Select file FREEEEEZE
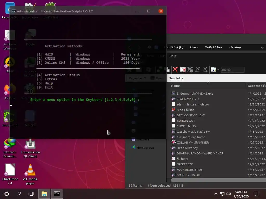This screenshot has width=266, height=199. coord(185,164)
